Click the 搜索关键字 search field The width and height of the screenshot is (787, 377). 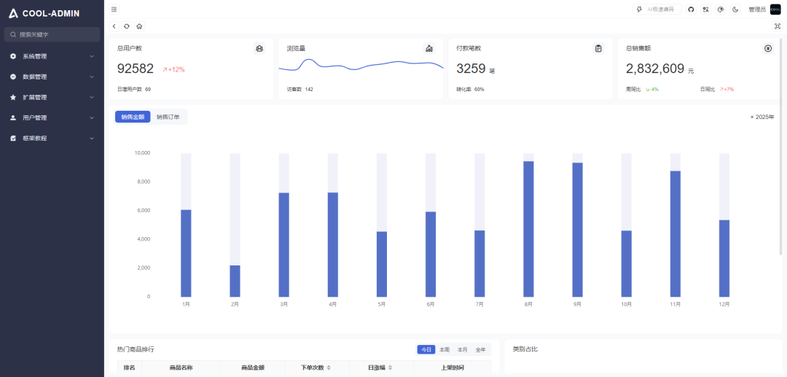pyautogui.click(x=52, y=34)
